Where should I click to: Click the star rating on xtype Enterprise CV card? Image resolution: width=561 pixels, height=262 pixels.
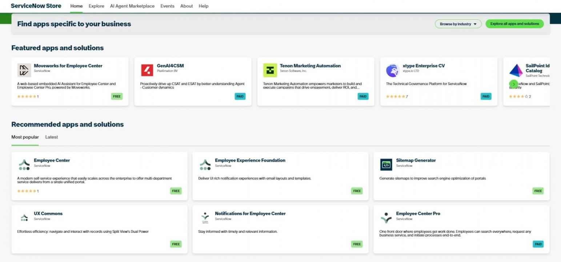pyautogui.click(x=396, y=96)
